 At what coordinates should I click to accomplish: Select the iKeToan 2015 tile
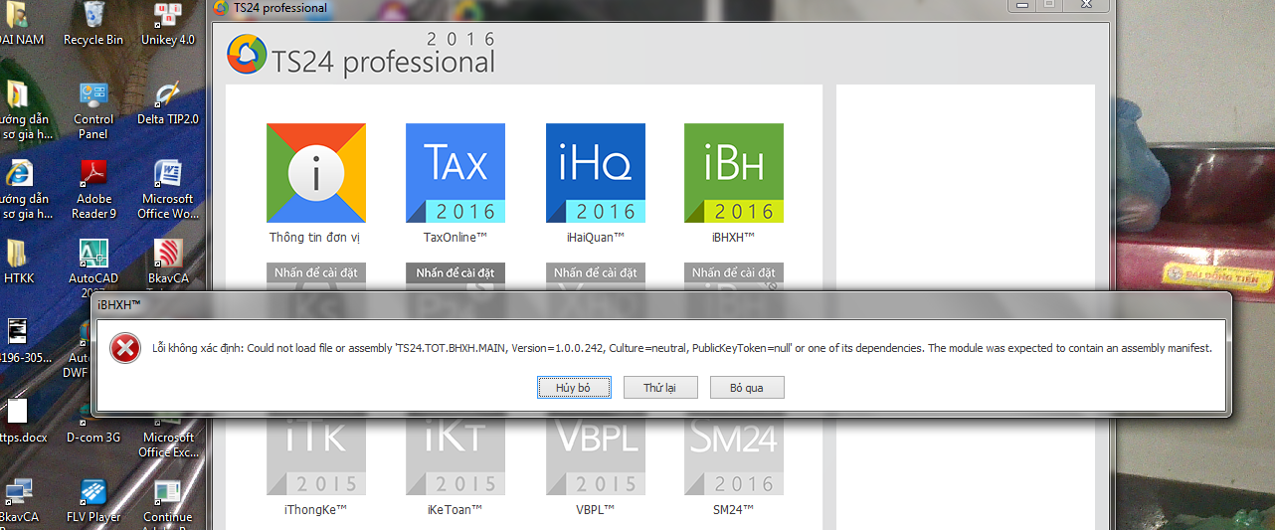point(455,457)
